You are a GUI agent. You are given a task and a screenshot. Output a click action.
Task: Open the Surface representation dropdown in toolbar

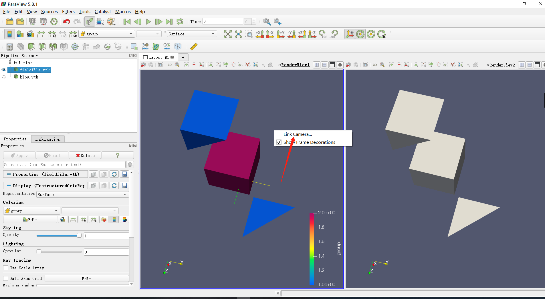(x=192, y=34)
